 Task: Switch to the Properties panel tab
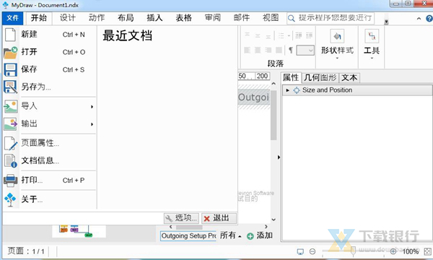click(x=291, y=78)
